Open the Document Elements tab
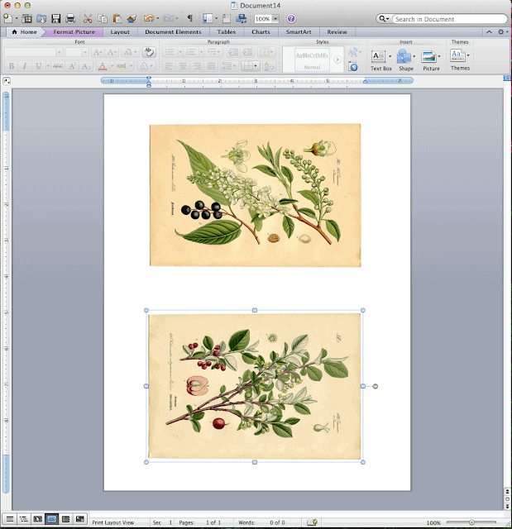512x529 pixels. point(173,32)
